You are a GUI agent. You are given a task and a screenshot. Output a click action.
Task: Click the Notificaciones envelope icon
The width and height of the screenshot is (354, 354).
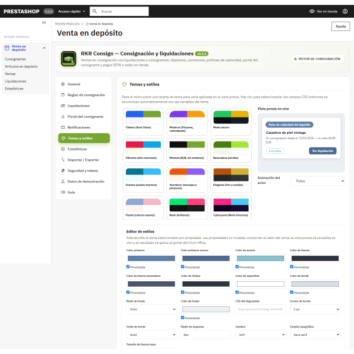click(63, 127)
